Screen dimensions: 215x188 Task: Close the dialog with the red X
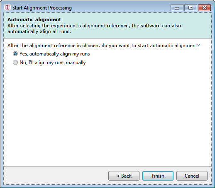point(204,8)
